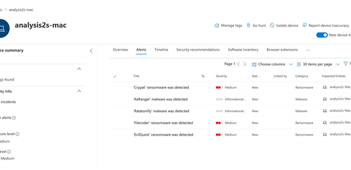351x170 pixels.
Task: Click the Status column header
Action: tap(256, 76)
